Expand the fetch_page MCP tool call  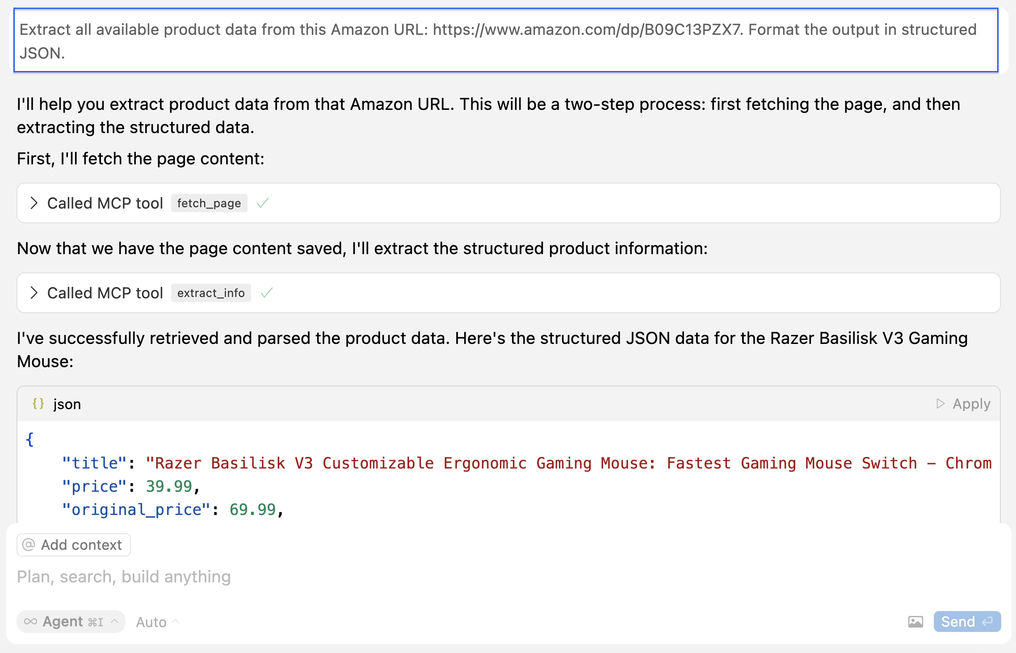coord(34,203)
